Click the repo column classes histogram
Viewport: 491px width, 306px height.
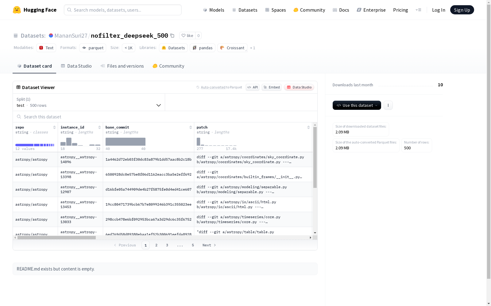tap(35, 145)
